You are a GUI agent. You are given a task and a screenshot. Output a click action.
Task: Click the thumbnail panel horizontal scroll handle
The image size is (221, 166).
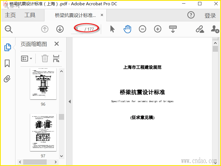point(35,162)
